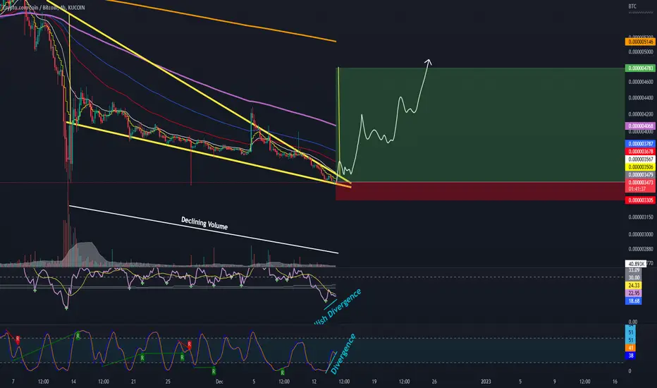Select the red stop-loss zone

[480, 191]
